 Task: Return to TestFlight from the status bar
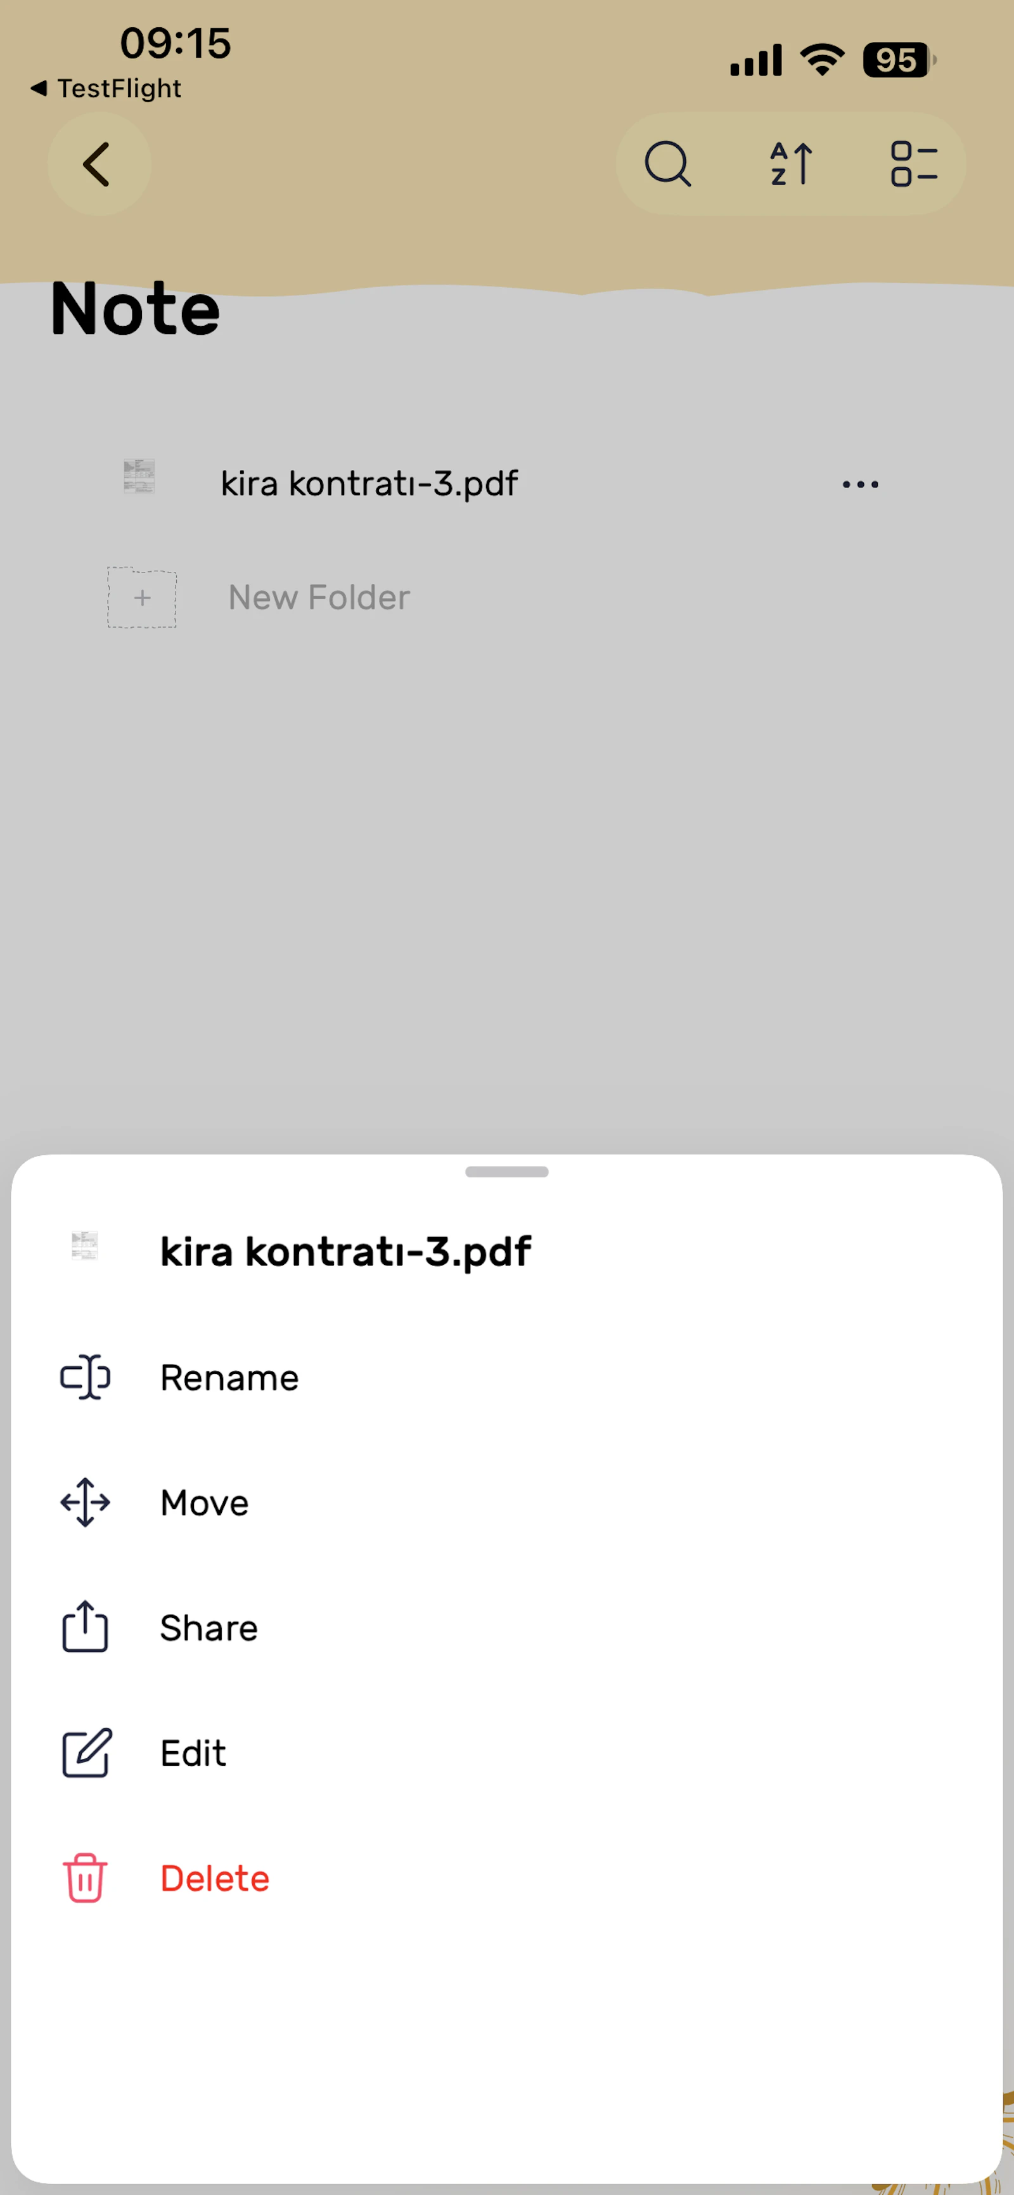click(106, 87)
